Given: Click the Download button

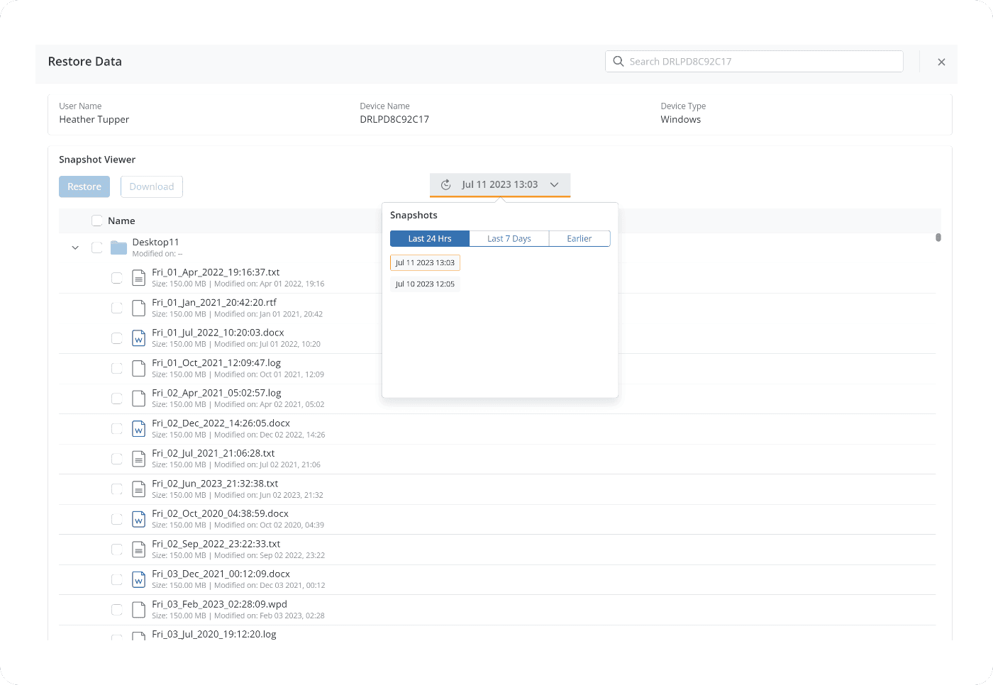Looking at the screenshot, I should click(x=152, y=186).
